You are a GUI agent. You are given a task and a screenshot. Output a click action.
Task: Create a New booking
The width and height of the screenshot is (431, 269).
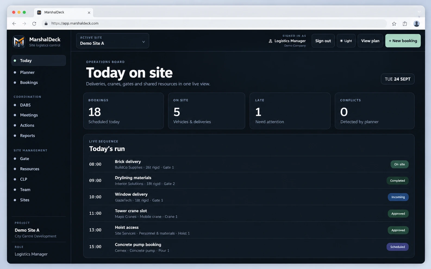(x=403, y=41)
